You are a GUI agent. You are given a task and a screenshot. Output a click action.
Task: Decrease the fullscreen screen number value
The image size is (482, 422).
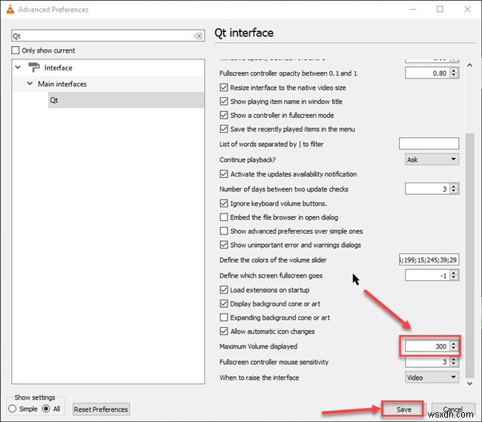coord(454,278)
